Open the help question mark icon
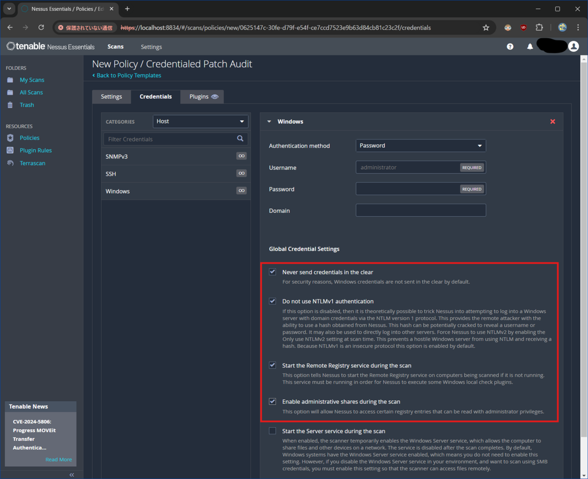The width and height of the screenshot is (588, 479). point(510,46)
